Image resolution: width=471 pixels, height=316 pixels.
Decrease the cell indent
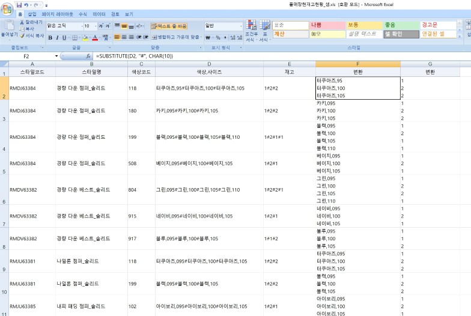(139, 37)
